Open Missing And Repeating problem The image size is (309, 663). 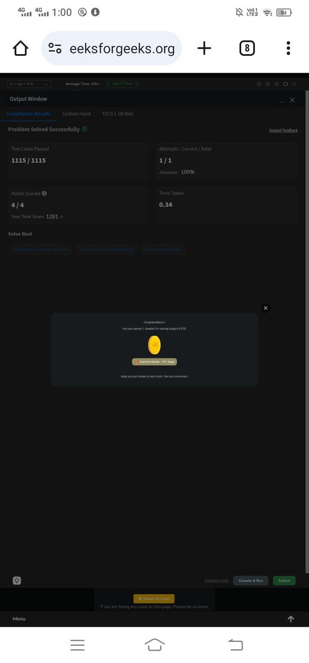tap(107, 250)
